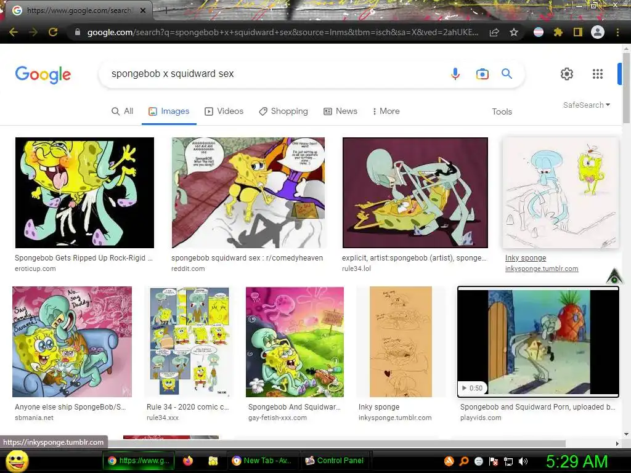Share this page using the share icon
The width and height of the screenshot is (631, 473).
click(x=494, y=33)
